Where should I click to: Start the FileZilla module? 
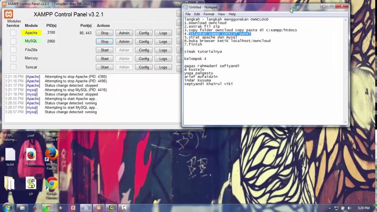click(x=104, y=50)
